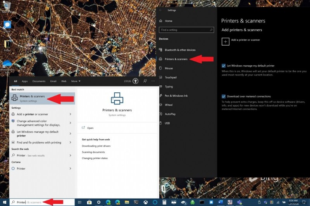Expand Cortana Printer result arrow
310x206 pixels.
coord(71,169)
